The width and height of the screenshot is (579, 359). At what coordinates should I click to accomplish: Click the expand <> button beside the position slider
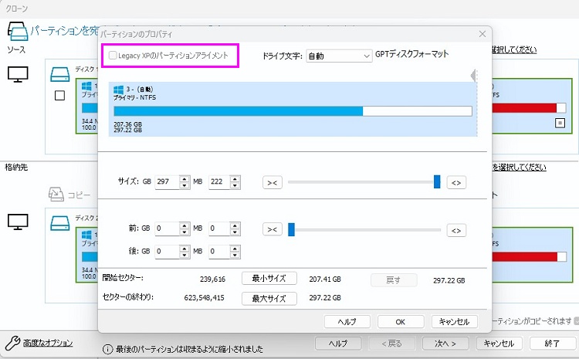point(457,230)
